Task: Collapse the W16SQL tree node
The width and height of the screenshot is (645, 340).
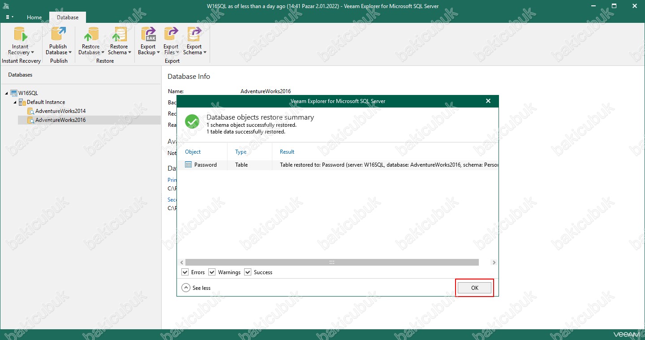Action: (7, 93)
